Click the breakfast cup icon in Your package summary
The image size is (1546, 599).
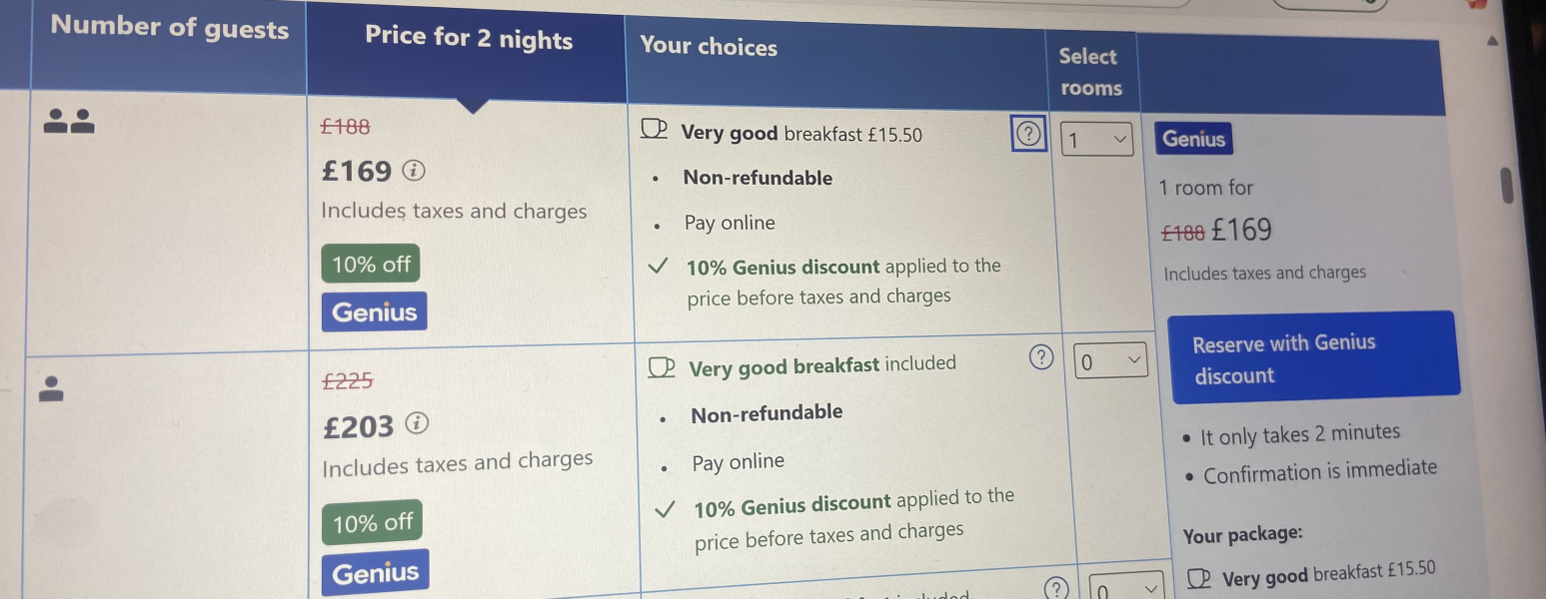click(1196, 575)
